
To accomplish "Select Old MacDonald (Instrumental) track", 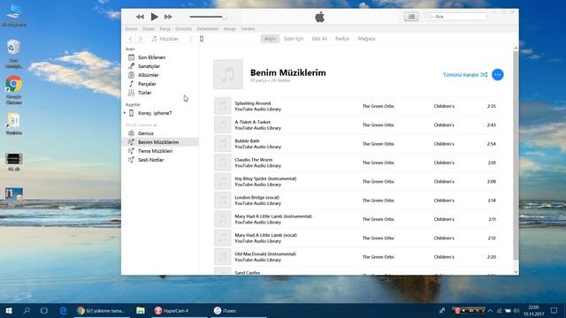I will 357,257.
